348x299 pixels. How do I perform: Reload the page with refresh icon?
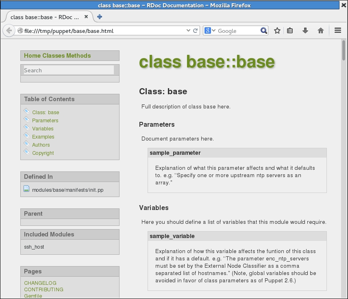(x=195, y=31)
